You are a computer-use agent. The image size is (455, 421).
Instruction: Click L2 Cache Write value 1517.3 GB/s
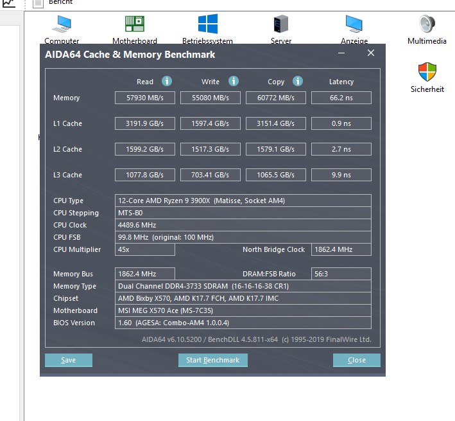click(x=210, y=149)
